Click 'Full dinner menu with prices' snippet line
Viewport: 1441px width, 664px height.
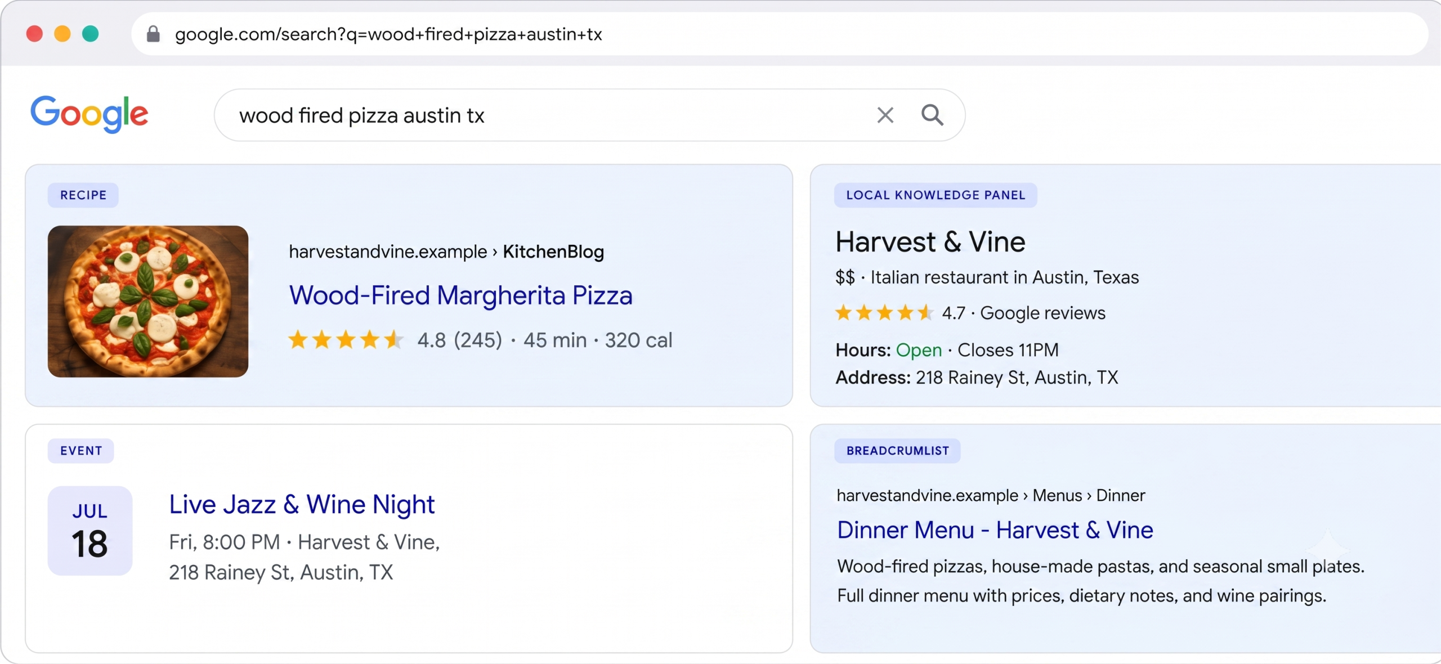click(1081, 595)
